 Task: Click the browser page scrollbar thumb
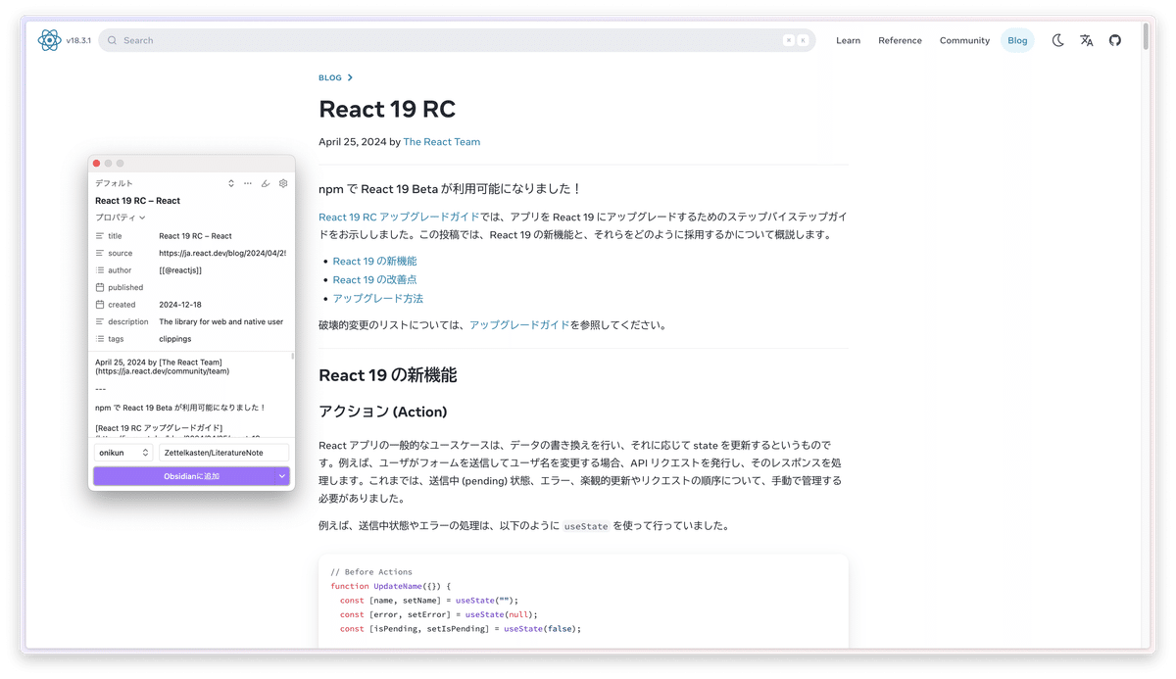[x=1145, y=36]
